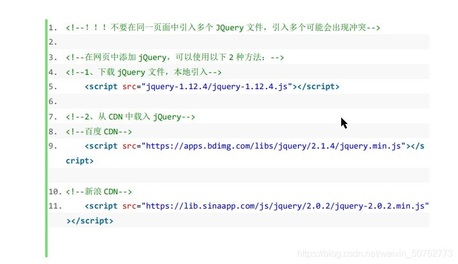
Task: Click the lib.sinaapp.com jquery-2.0.2.min.js URL
Action: tap(285, 206)
